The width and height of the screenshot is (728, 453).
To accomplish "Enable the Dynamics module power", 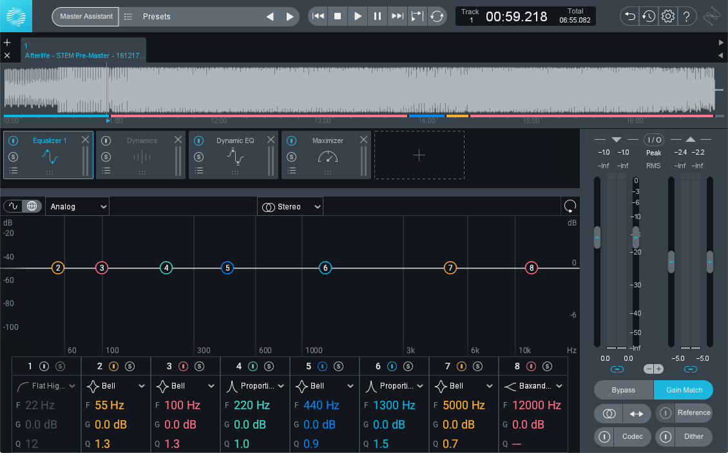I will [x=106, y=140].
